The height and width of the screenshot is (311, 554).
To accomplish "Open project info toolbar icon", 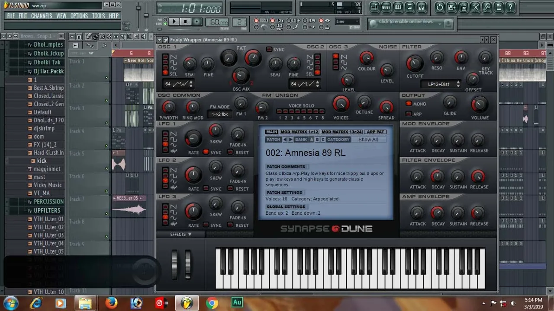I will pyautogui.click(x=499, y=7).
